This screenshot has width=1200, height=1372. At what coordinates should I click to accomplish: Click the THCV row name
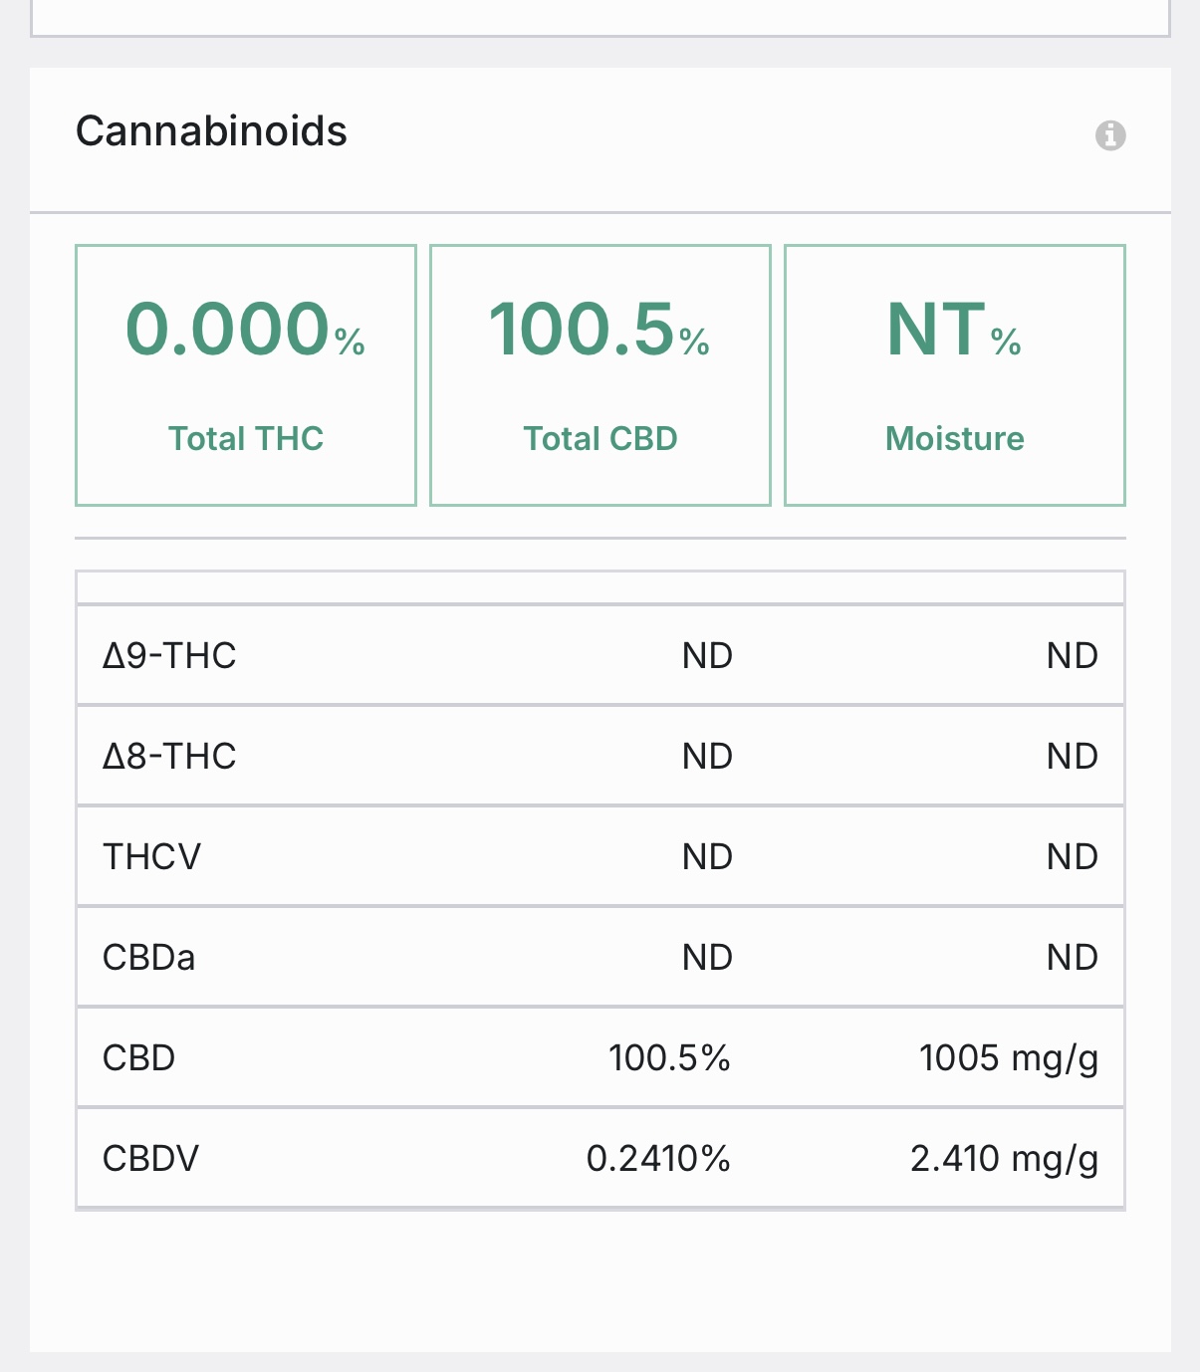point(151,857)
